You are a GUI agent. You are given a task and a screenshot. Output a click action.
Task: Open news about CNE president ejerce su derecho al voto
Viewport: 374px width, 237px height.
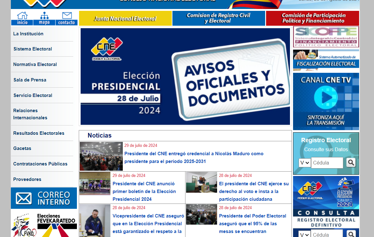point(254,191)
